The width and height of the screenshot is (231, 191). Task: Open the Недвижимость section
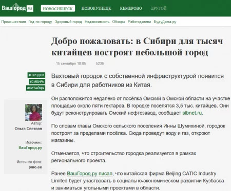(97, 22)
